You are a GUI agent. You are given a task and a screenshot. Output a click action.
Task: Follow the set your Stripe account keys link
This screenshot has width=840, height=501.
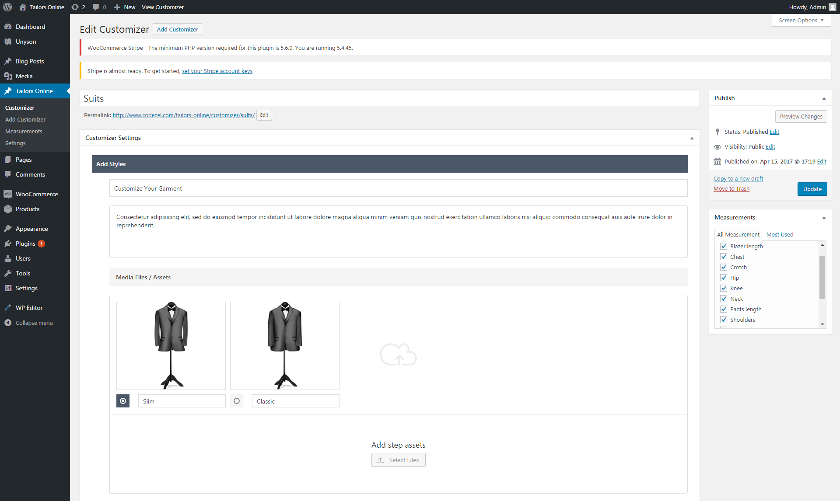click(217, 70)
